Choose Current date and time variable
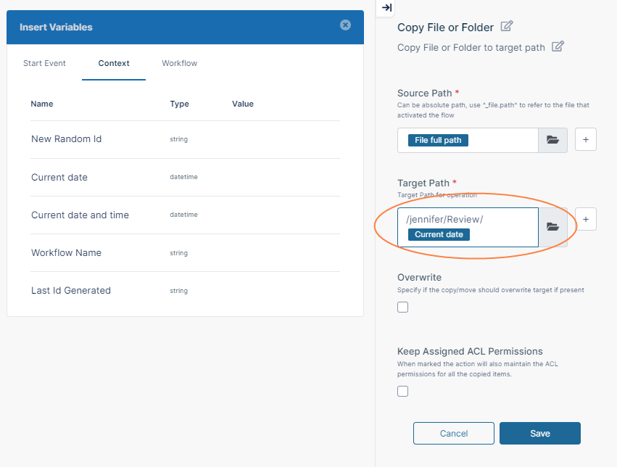 80,215
